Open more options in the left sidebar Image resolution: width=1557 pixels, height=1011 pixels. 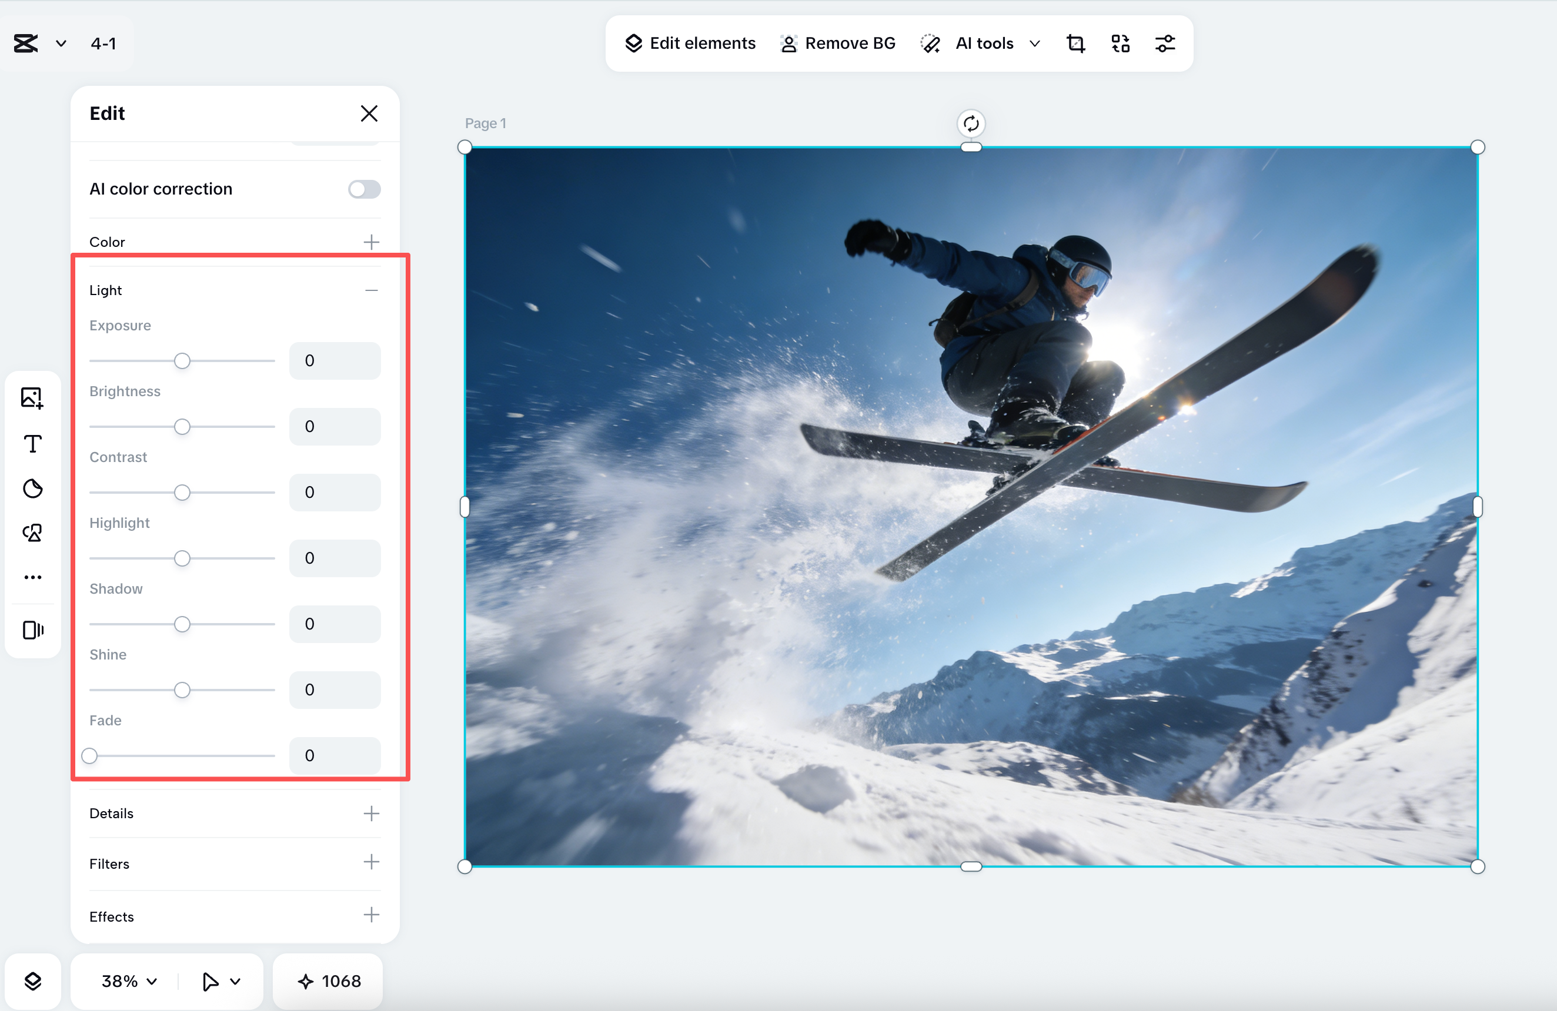click(33, 577)
